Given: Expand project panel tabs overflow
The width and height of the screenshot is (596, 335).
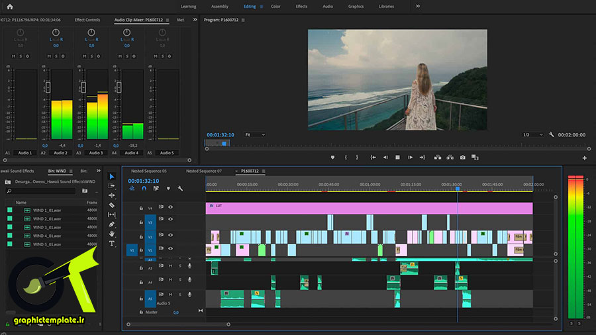Looking at the screenshot, I should pos(99,171).
